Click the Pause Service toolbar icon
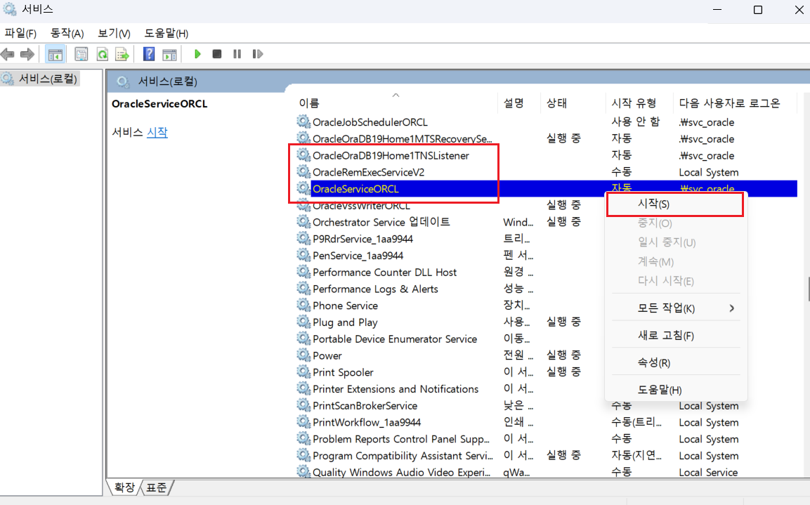 pyautogui.click(x=237, y=53)
